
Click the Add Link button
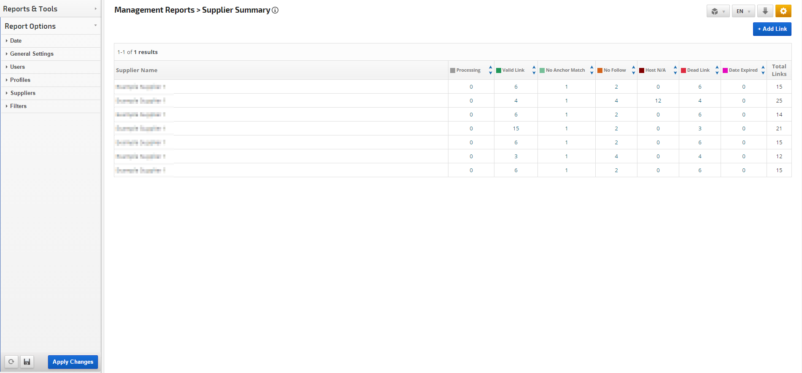coord(772,29)
